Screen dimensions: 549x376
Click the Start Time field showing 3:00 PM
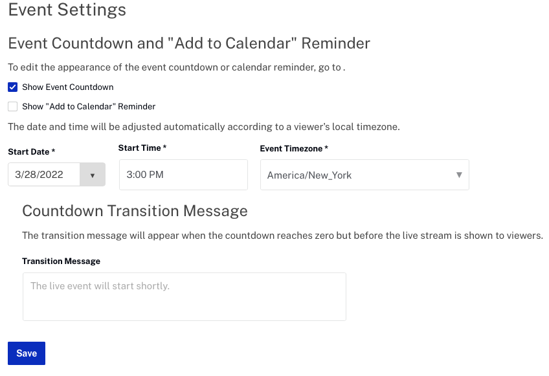(x=183, y=175)
